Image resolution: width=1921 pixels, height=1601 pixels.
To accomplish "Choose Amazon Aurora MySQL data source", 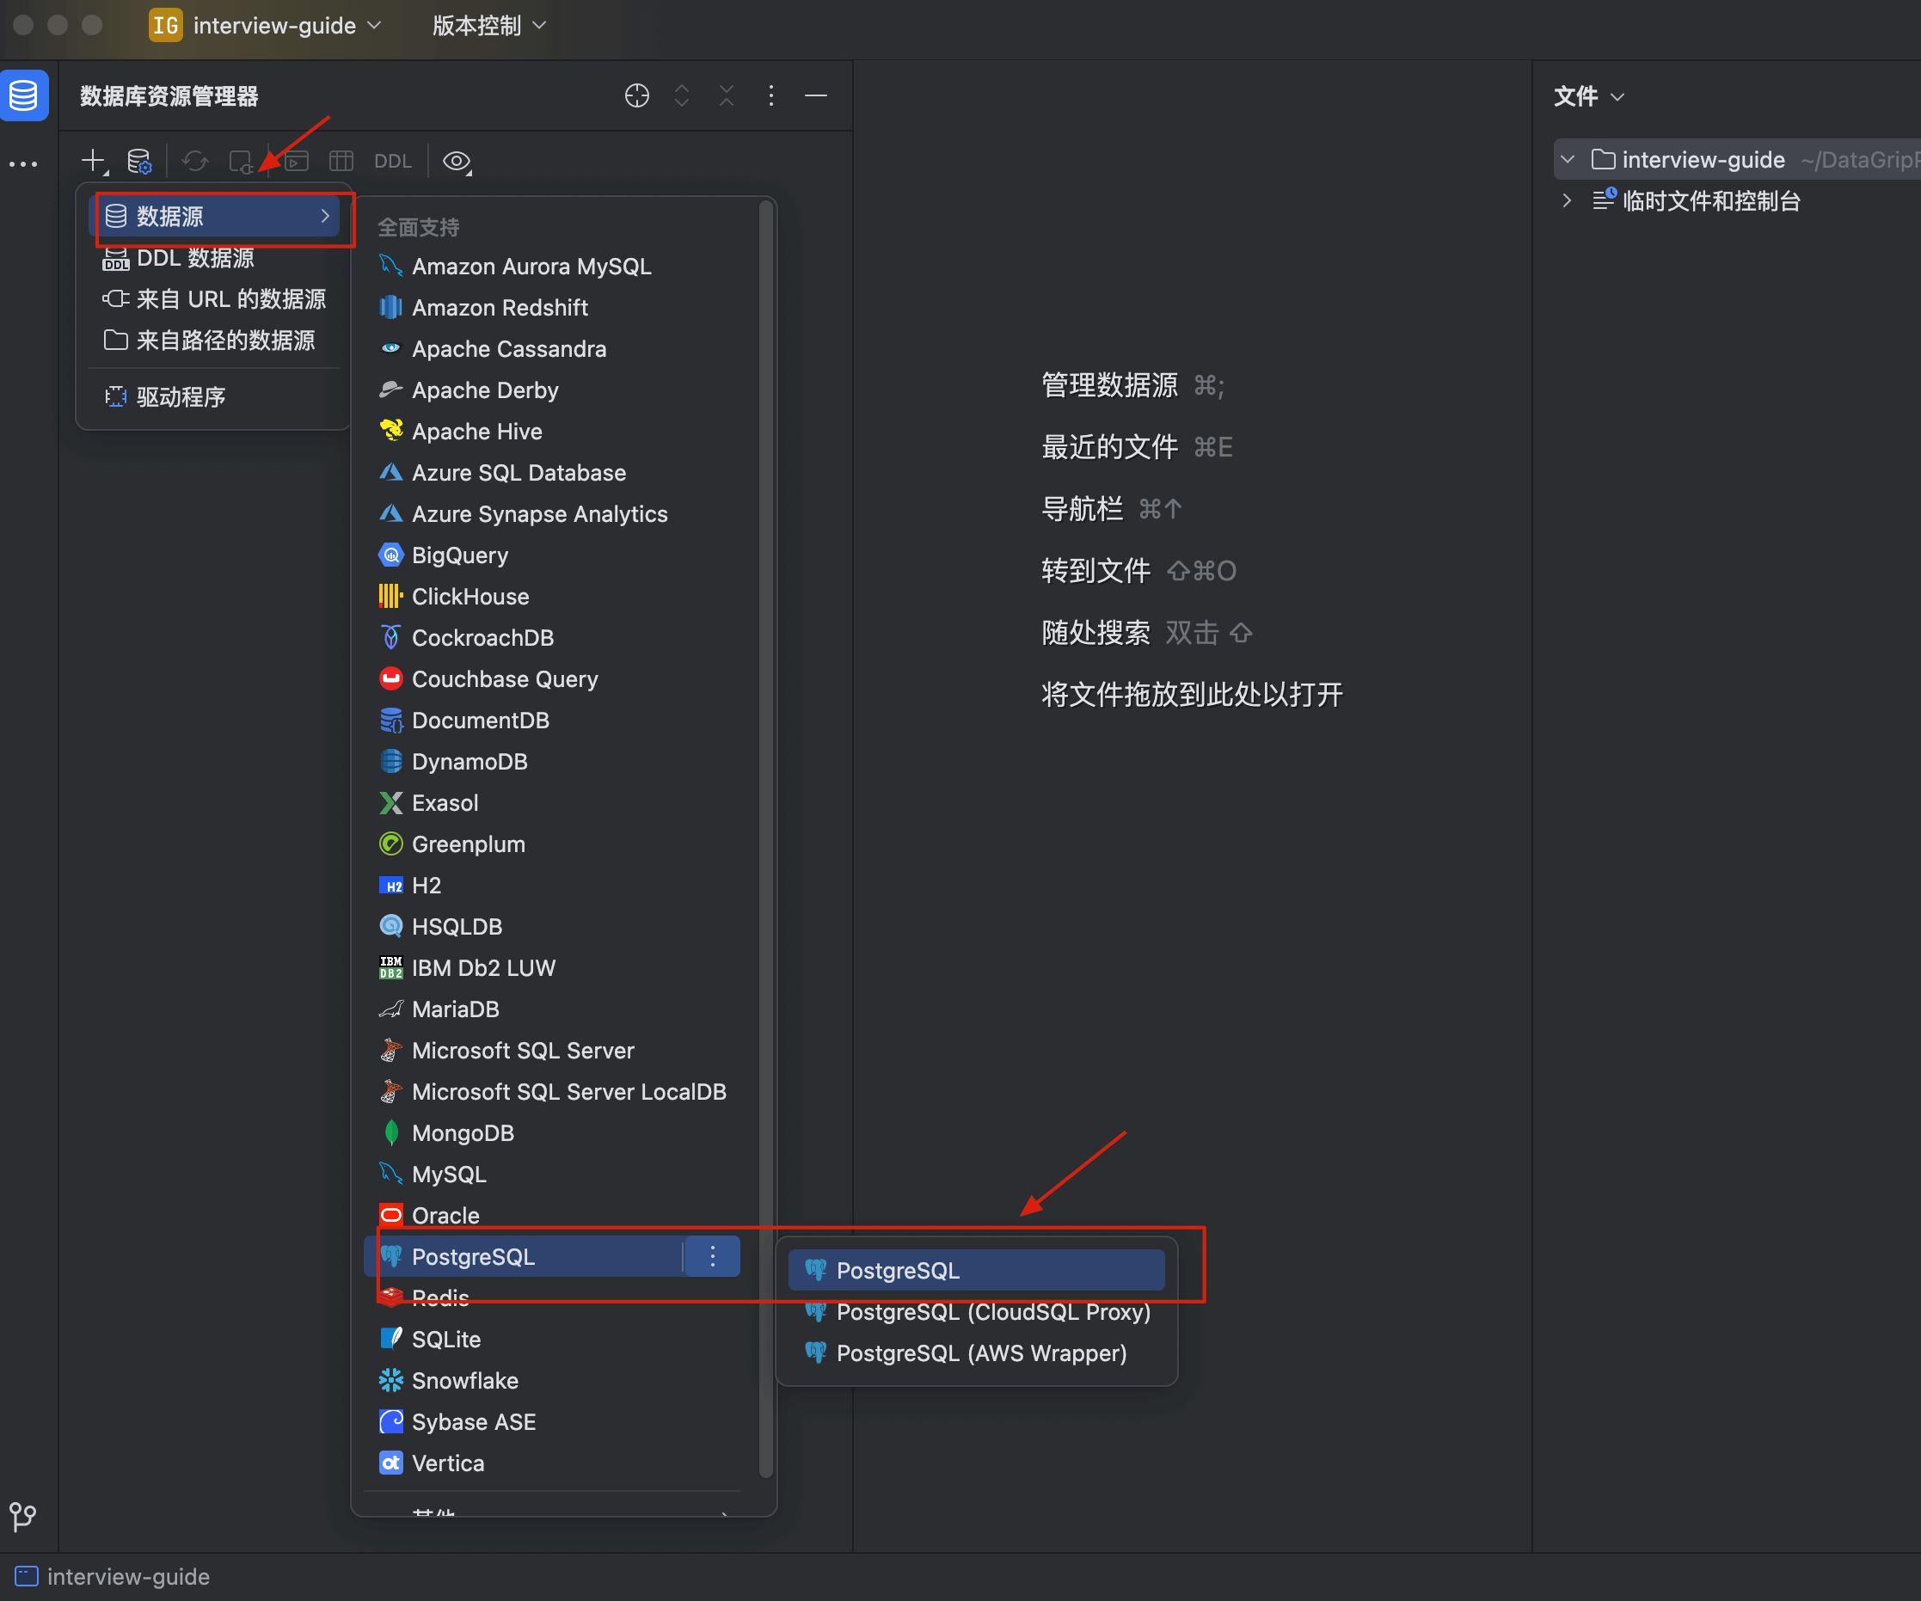I will [553, 267].
